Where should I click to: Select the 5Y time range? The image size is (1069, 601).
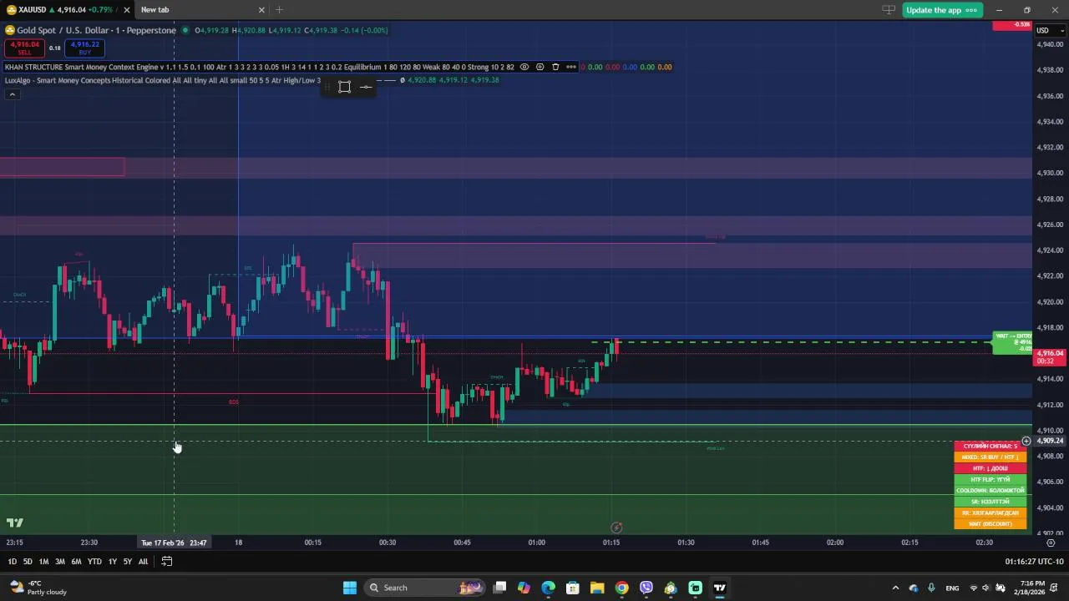tap(127, 562)
